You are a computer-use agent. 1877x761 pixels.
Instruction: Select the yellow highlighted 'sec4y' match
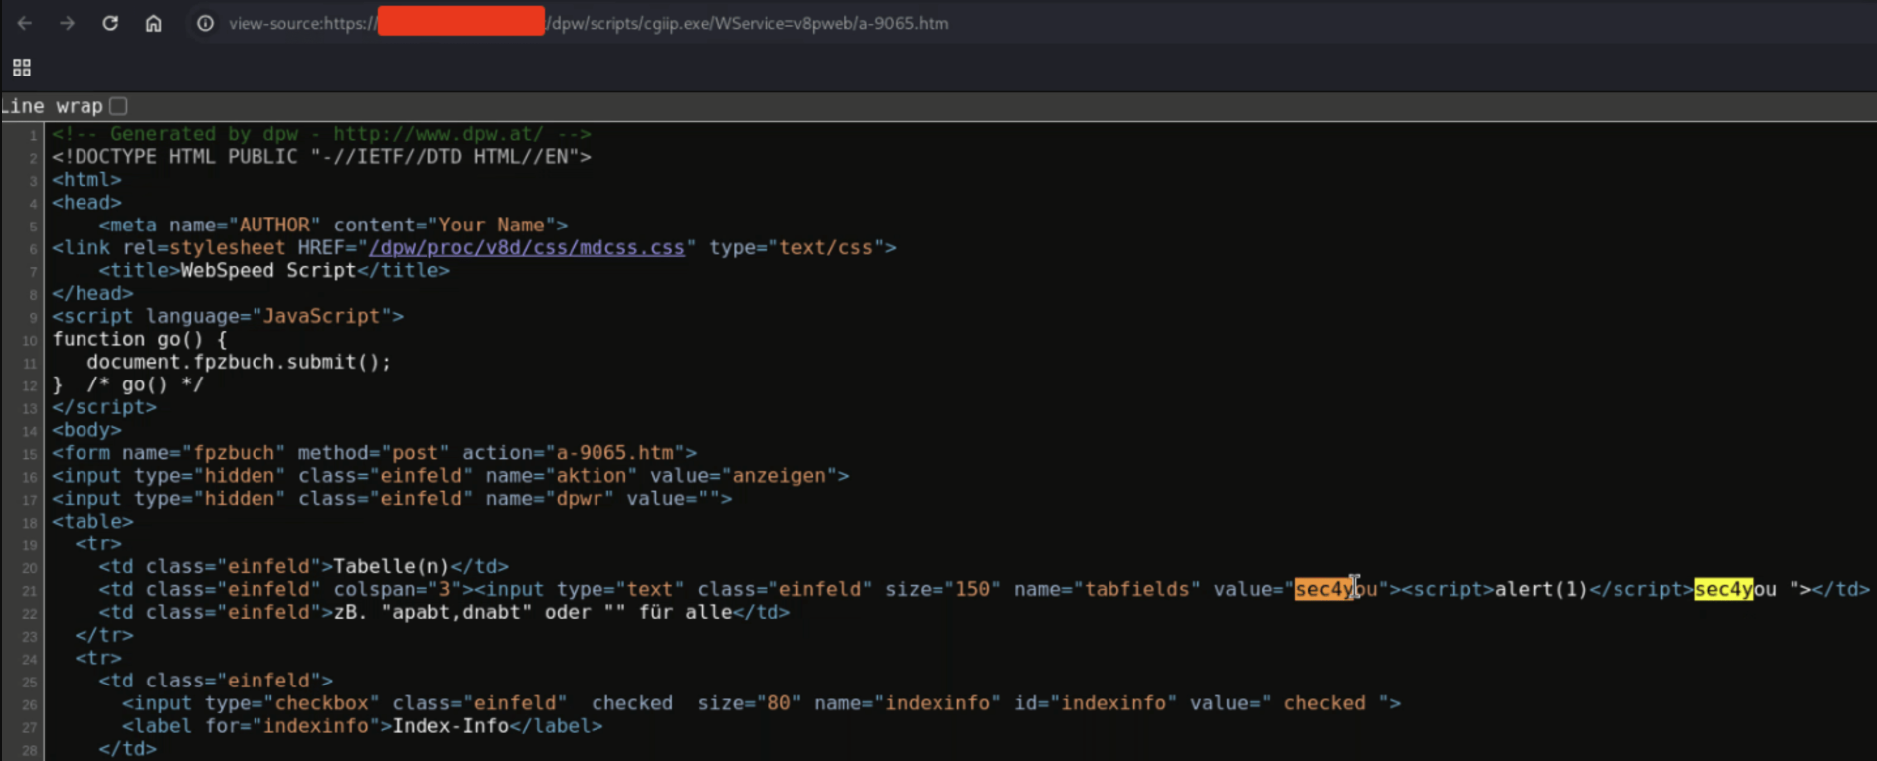coord(1723,590)
